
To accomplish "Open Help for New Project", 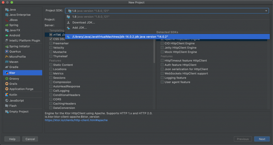I will coord(12,139).
